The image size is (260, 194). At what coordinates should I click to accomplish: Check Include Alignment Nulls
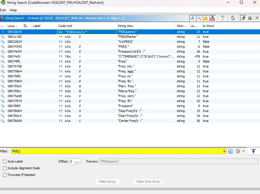tap(5, 168)
